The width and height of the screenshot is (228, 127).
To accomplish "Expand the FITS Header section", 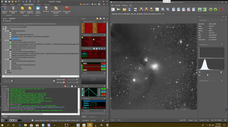I will [x=222, y=81].
